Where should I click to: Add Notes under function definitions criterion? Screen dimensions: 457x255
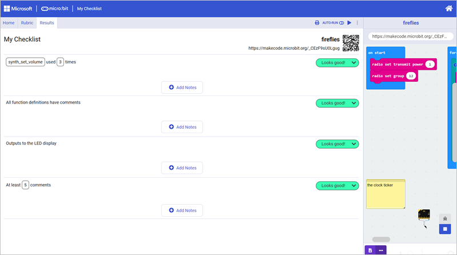point(182,127)
